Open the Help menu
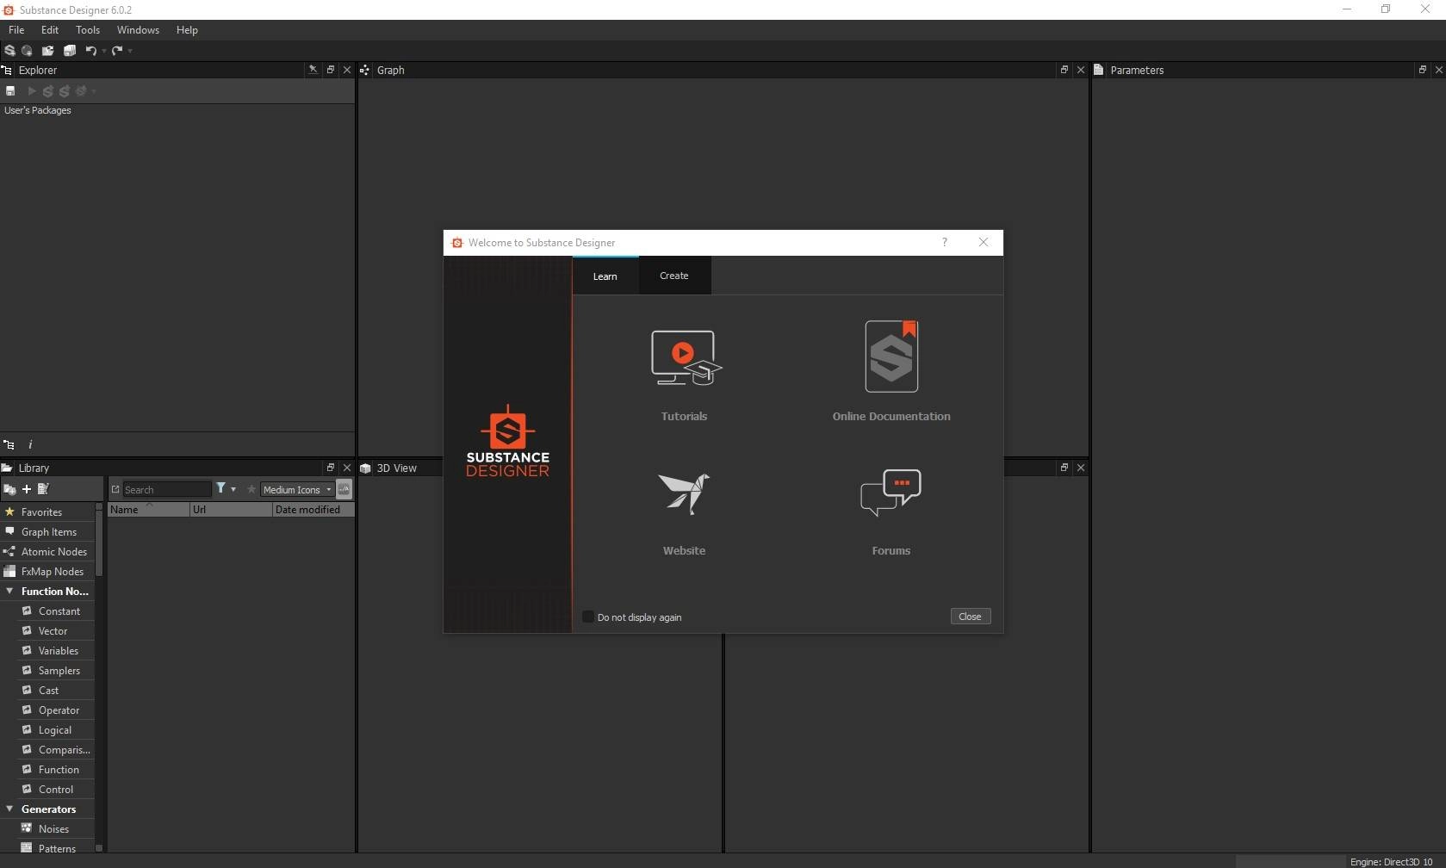Screen dimensions: 1446x868 187,30
